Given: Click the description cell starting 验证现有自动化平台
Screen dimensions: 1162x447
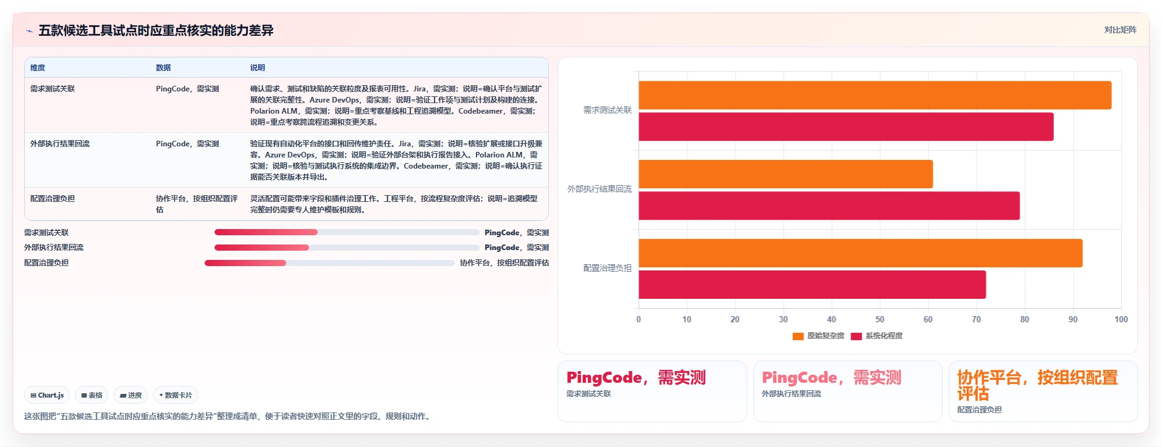Looking at the screenshot, I should click(x=396, y=161).
